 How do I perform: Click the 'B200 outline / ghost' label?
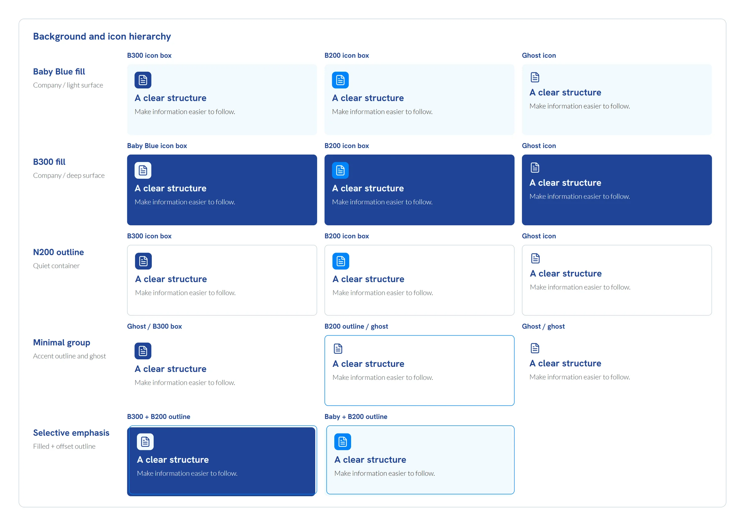point(356,326)
